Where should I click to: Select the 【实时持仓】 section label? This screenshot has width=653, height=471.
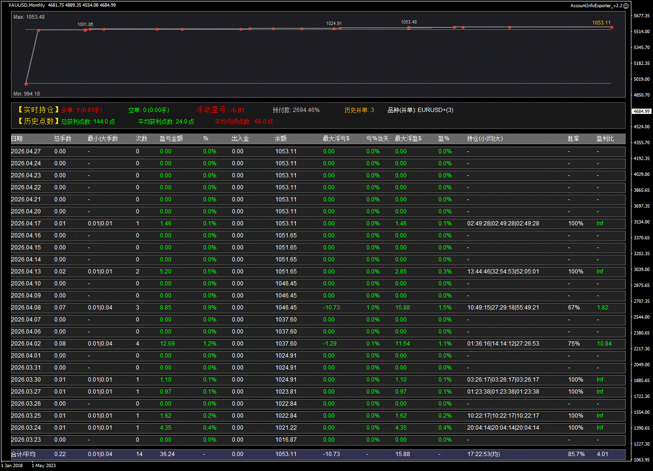[x=38, y=110]
